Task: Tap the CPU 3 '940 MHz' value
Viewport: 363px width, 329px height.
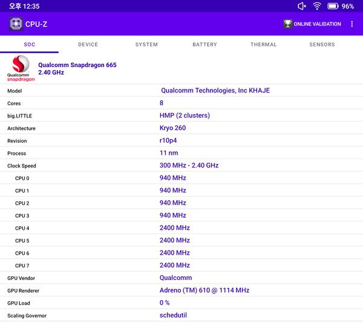Action: (x=172, y=215)
